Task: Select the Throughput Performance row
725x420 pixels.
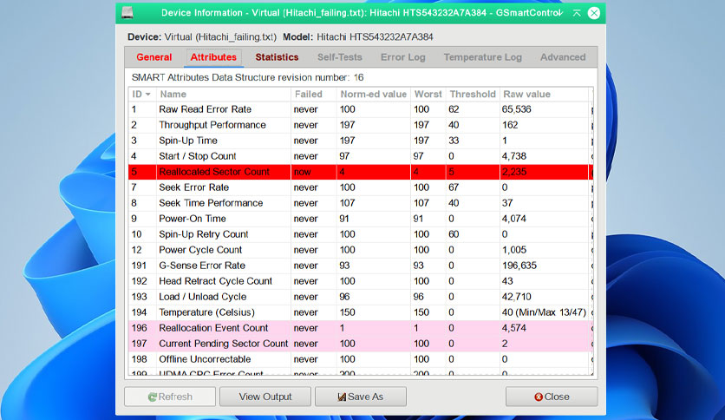Action: [361, 125]
